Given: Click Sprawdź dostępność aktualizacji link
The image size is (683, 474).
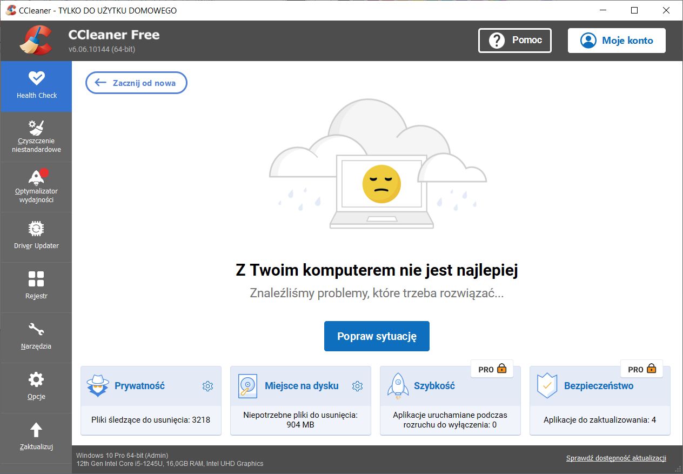Looking at the screenshot, I should click(x=617, y=457).
